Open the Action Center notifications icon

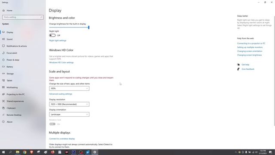tap(270, 152)
